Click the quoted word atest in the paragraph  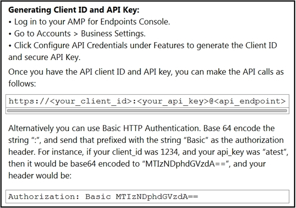(274, 152)
